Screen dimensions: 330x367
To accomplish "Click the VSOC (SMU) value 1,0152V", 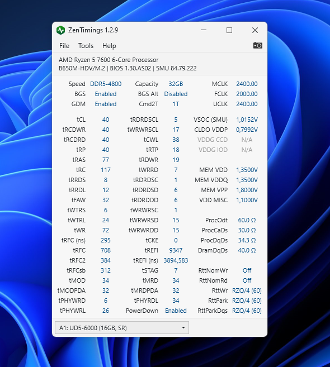I will point(247,120).
